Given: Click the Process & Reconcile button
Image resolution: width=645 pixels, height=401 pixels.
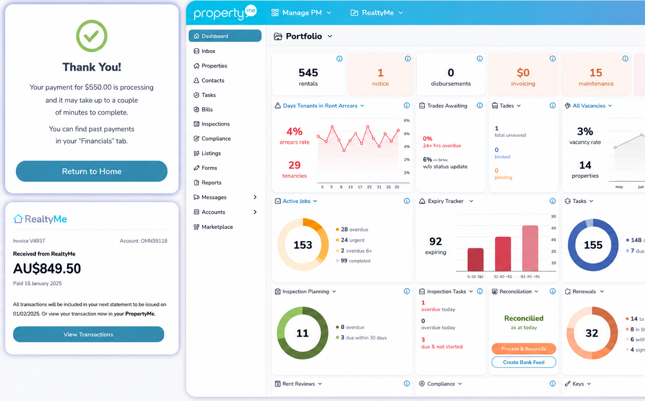Looking at the screenshot, I should (x=524, y=349).
